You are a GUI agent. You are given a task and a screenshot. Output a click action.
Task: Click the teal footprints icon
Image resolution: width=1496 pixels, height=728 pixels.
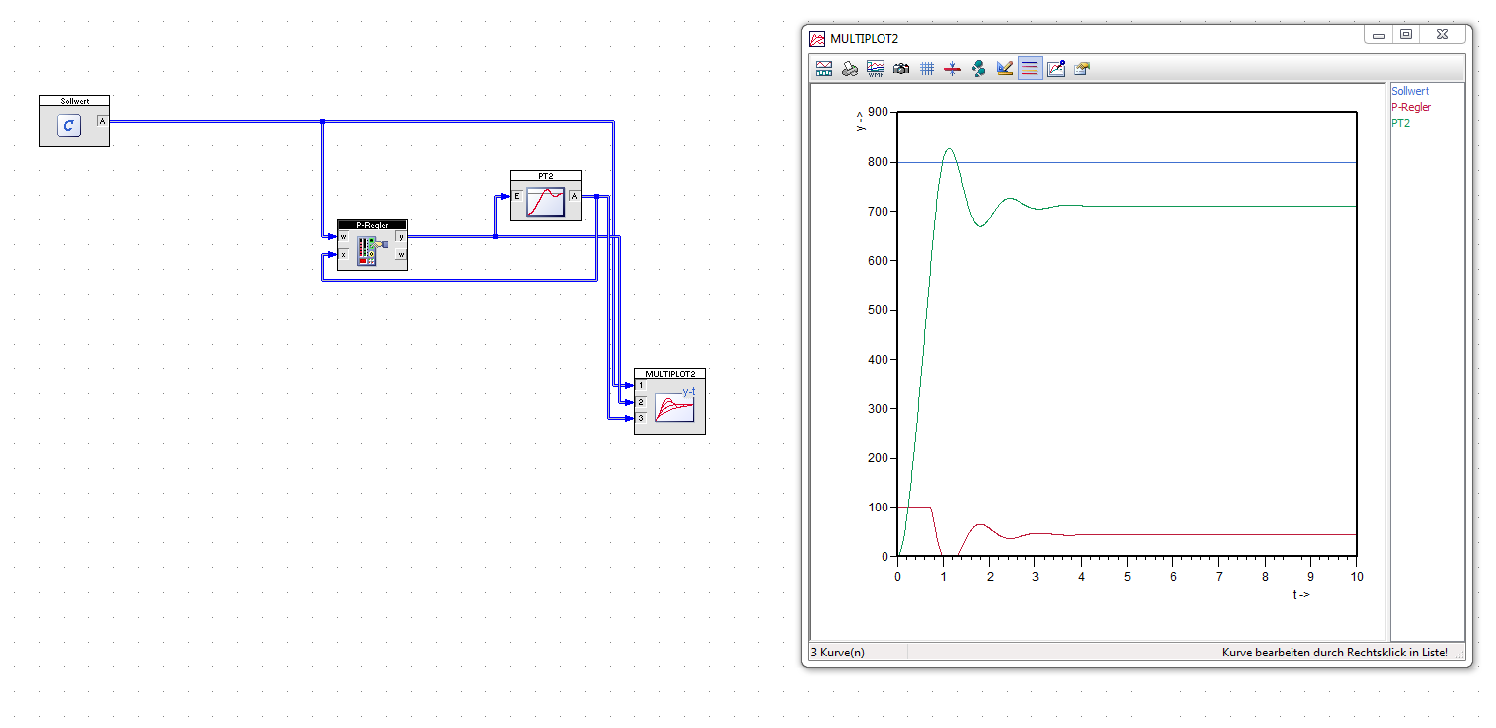tap(979, 69)
